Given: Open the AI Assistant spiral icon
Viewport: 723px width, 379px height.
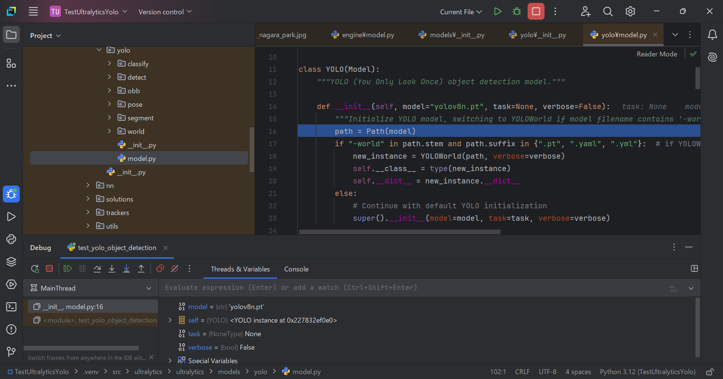Looking at the screenshot, I should coord(712,57).
